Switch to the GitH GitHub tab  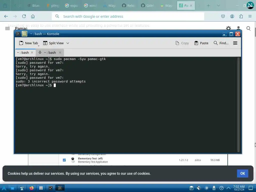click(147, 5)
